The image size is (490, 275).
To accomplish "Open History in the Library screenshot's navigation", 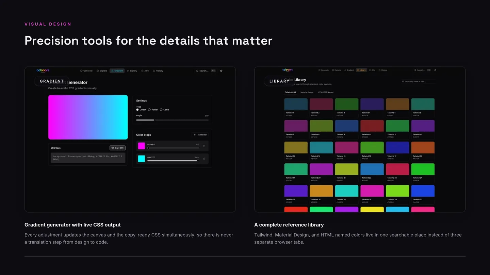I will pyautogui.click(x=383, y=70).
